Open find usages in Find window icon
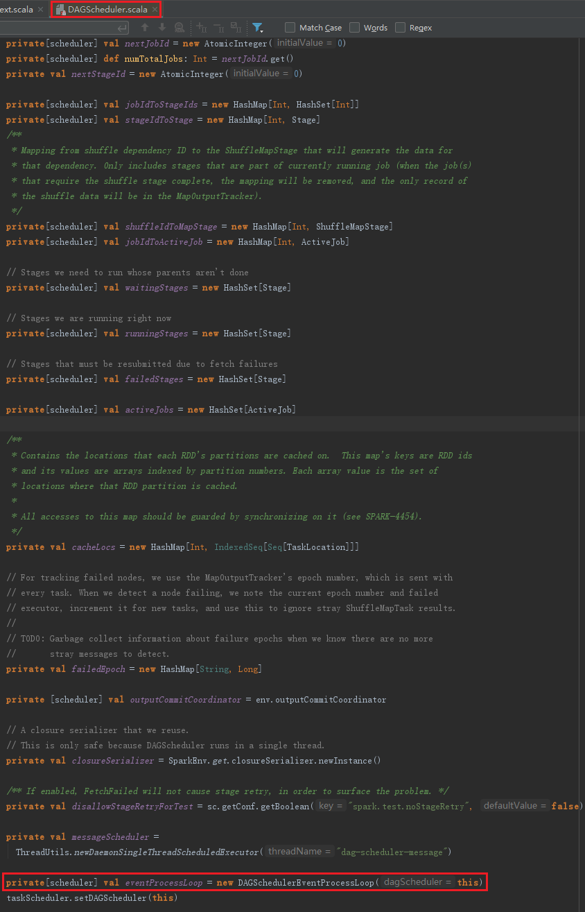The image size is (585, 912). [x=180, y=28]
